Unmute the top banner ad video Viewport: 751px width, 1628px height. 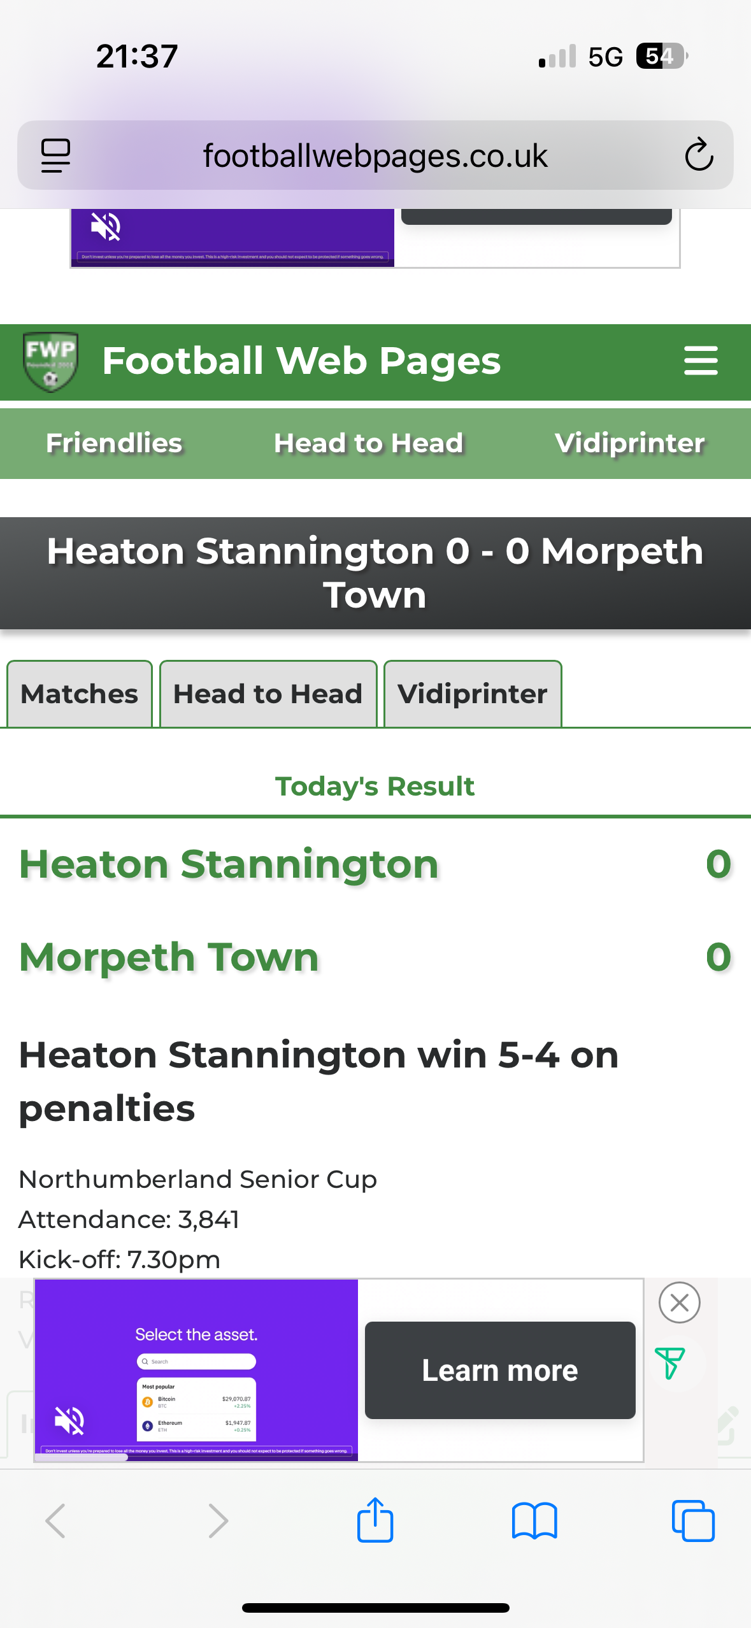click(106, 227)
